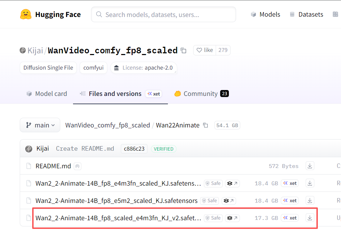Image resolution: width=341 pixels, height=232 pixels.
Task: Select the comfyui tag
Action: coord(93,68)
